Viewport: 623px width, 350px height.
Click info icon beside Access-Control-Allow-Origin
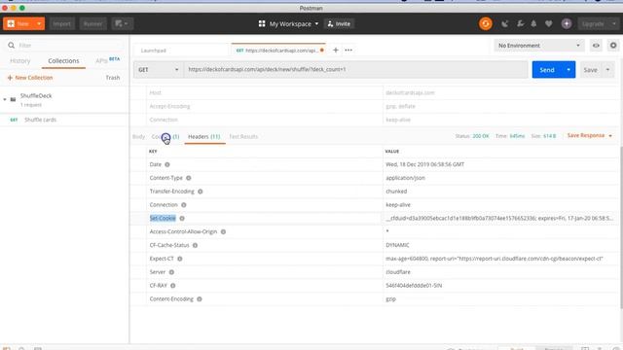point(223,231)
